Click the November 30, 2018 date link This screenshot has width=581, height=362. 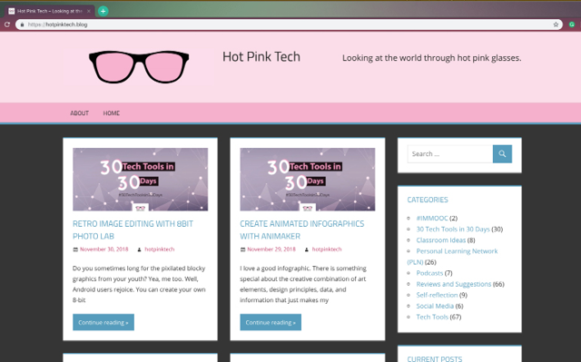pos(104,249)
